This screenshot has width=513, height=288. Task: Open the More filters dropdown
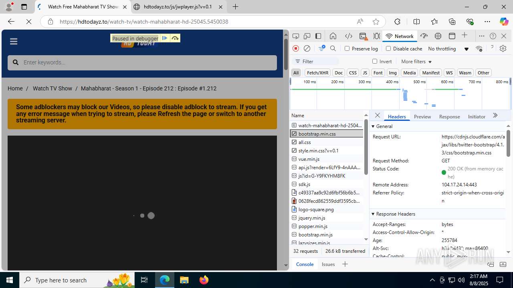point(416,62)
